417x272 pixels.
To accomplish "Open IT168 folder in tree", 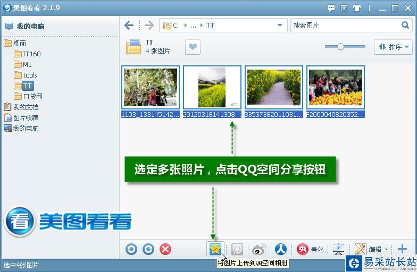I will coord(28,54).
